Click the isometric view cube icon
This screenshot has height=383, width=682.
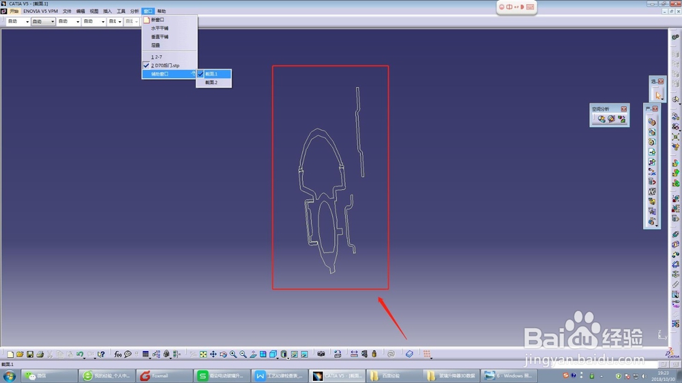(273, 354)
